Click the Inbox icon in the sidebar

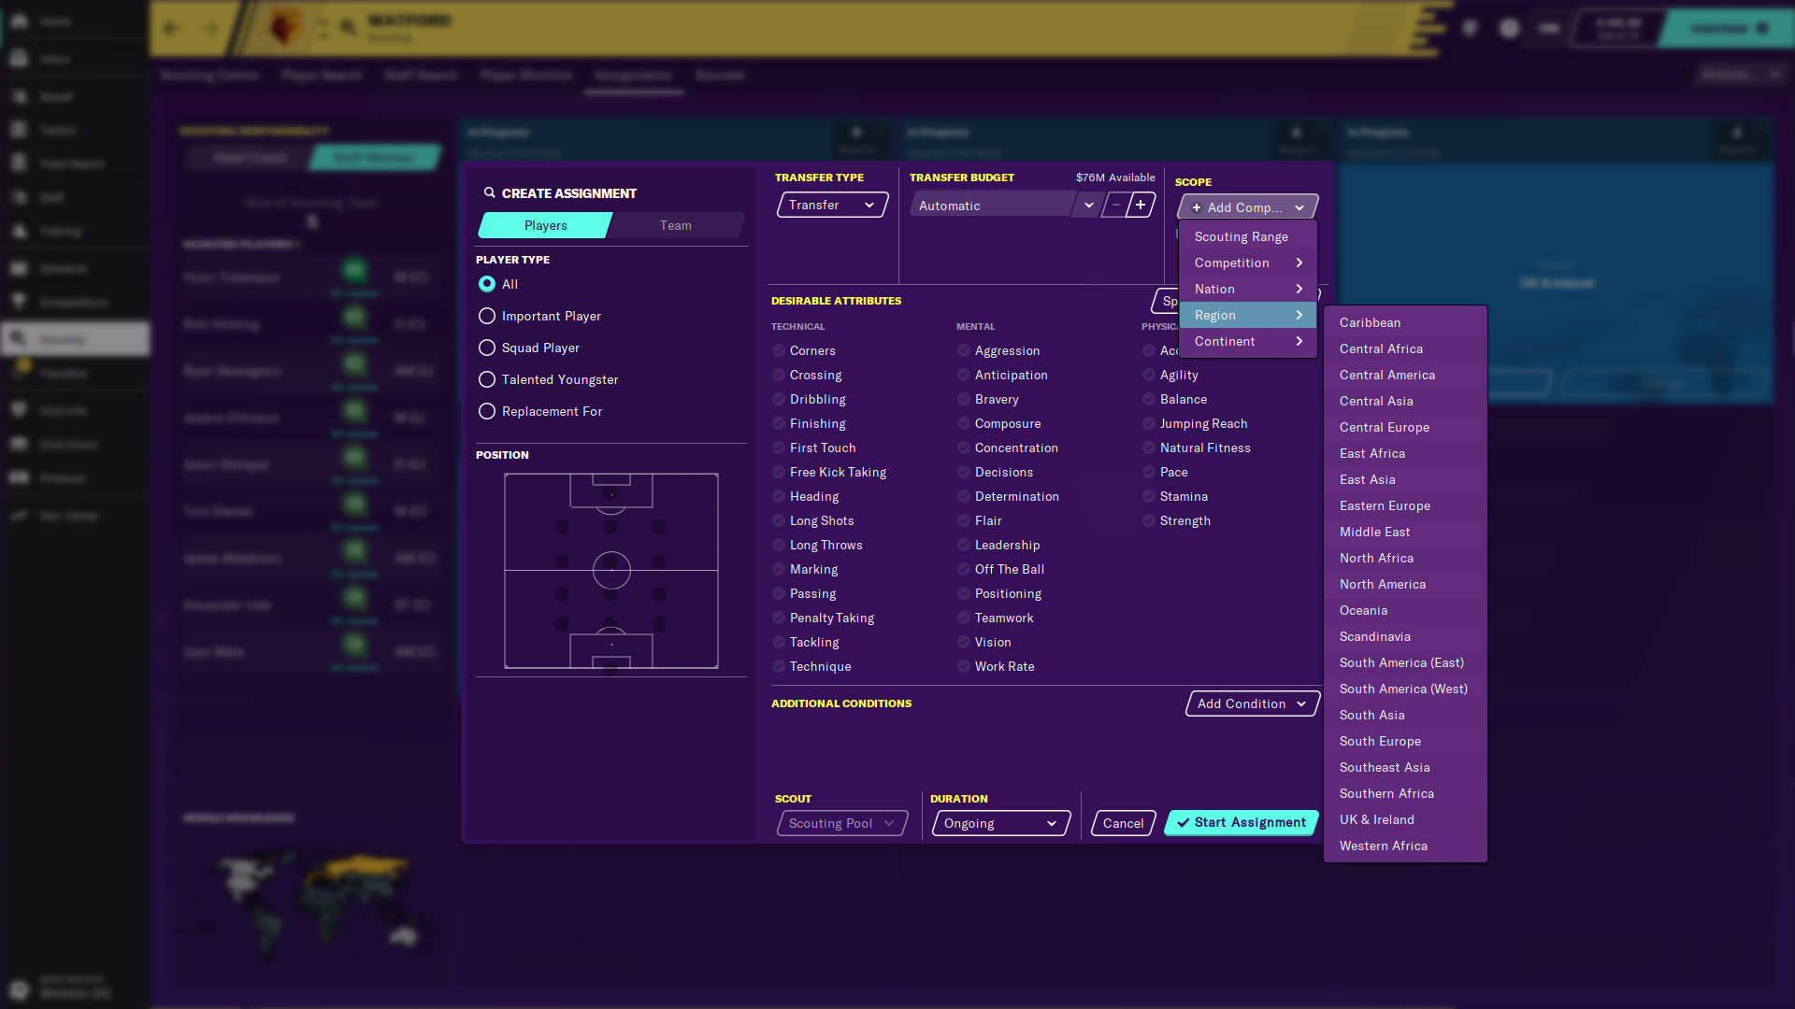19,58
